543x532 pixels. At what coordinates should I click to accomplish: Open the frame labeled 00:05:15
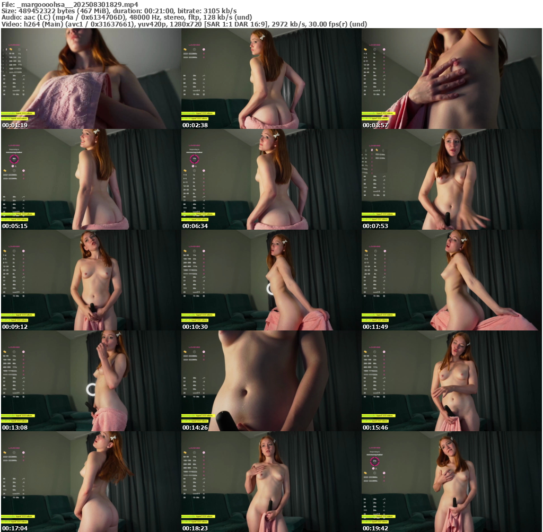[x=91, y=179]
